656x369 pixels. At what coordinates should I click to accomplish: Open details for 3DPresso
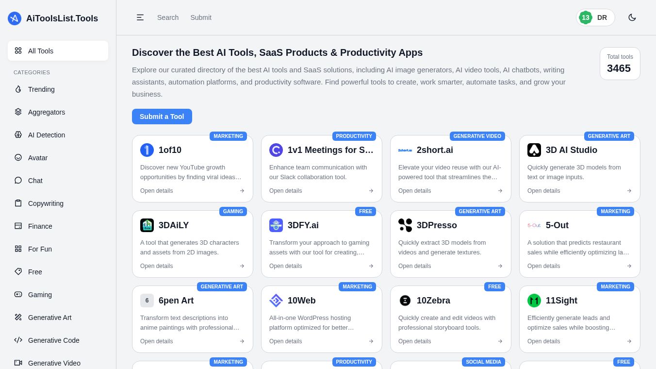coord(451,266)
